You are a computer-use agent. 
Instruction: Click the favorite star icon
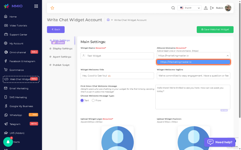(x=52, y=8)
